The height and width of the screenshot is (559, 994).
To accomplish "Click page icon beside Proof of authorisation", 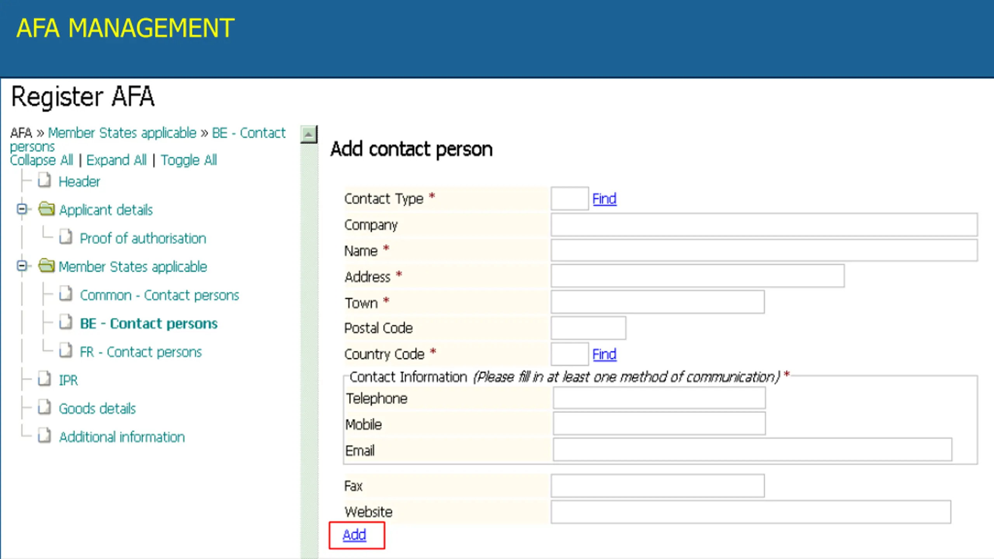I will 66,237.
